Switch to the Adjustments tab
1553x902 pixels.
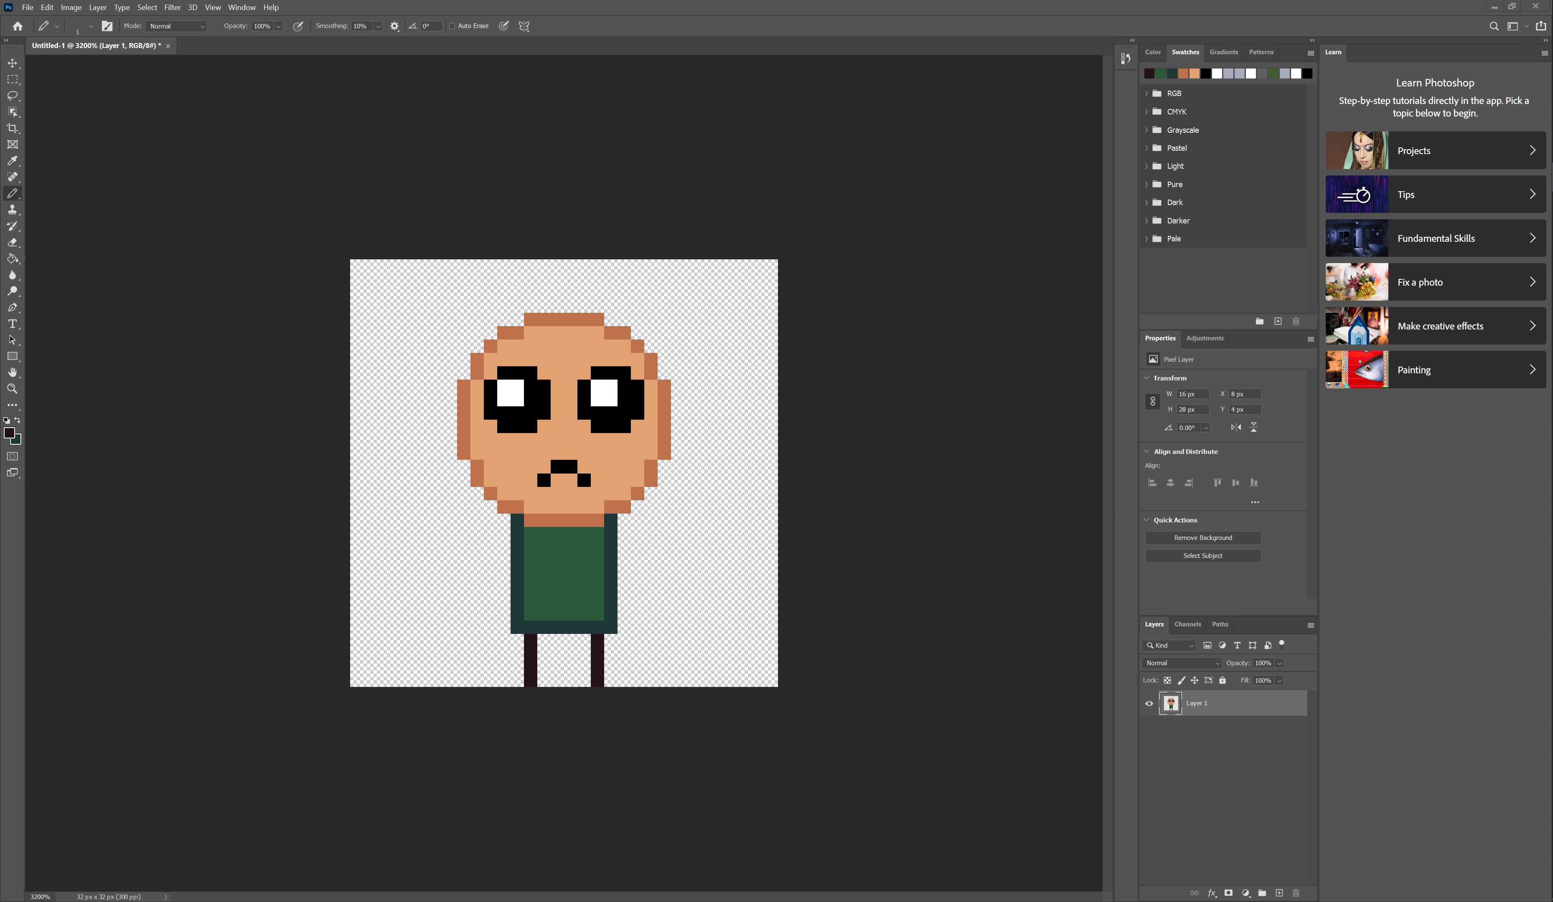tap(1205, 338)
